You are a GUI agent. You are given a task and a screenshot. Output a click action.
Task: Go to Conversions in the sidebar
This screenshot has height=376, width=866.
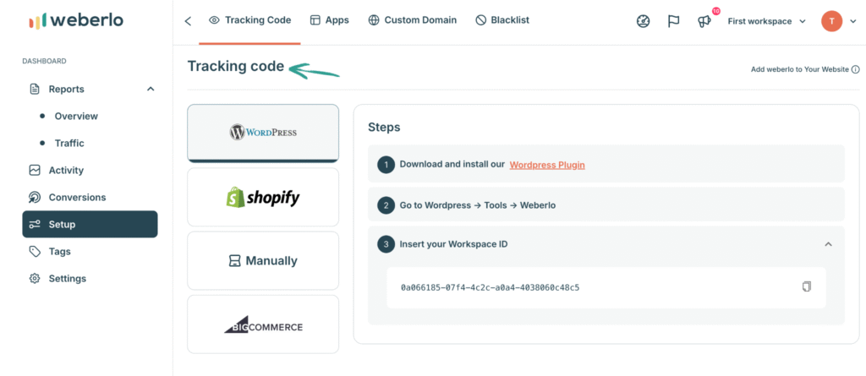[x=77, y=197]
